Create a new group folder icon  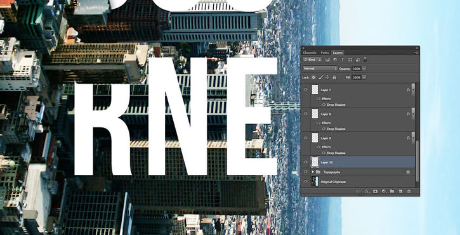pos(392,191)
